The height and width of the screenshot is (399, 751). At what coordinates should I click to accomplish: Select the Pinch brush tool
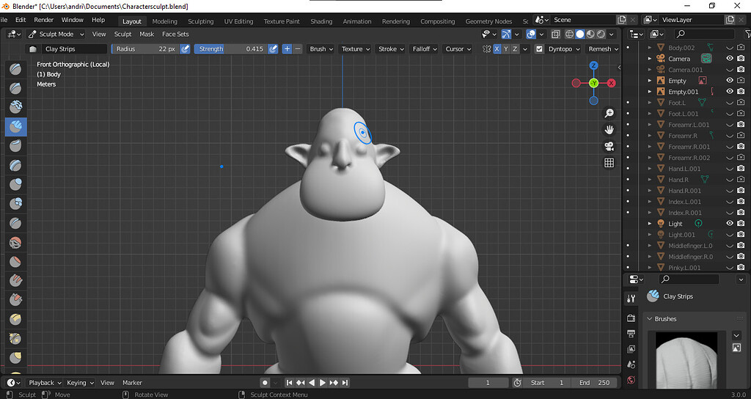[x=15, y=338]
